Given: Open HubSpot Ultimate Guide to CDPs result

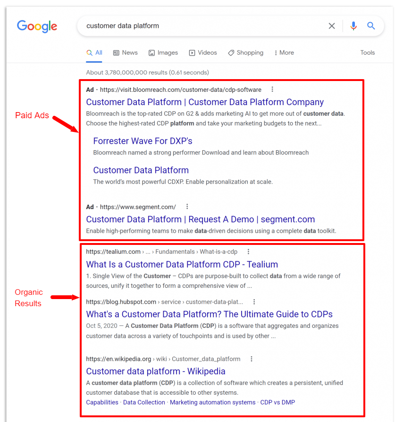Looking at the screenshot, I should (209, 314).
